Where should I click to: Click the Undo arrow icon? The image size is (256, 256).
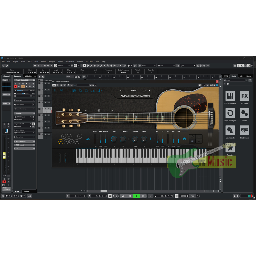(x=3, y=66)
